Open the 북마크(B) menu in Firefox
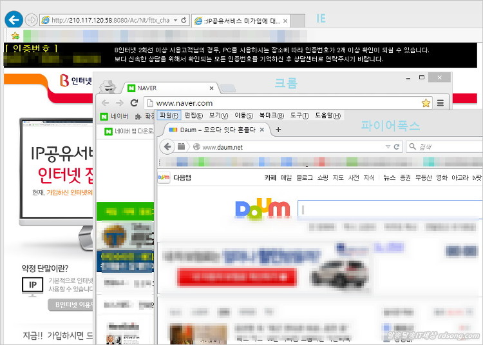This screenshot has height=345, width=483. click(x=271, y=115)
